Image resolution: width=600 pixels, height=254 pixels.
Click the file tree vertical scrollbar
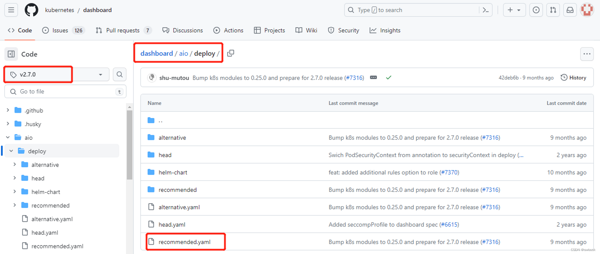click(x=129, y=145)
